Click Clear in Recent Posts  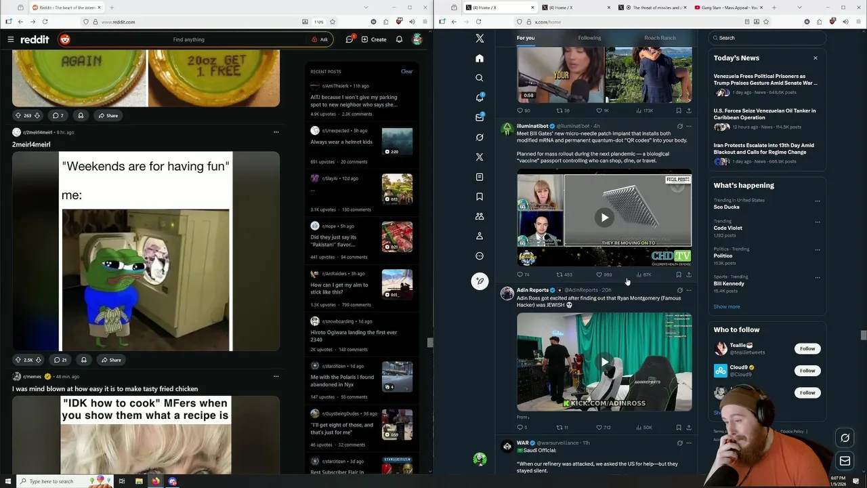pyautogui.click(x=406, y=71)
